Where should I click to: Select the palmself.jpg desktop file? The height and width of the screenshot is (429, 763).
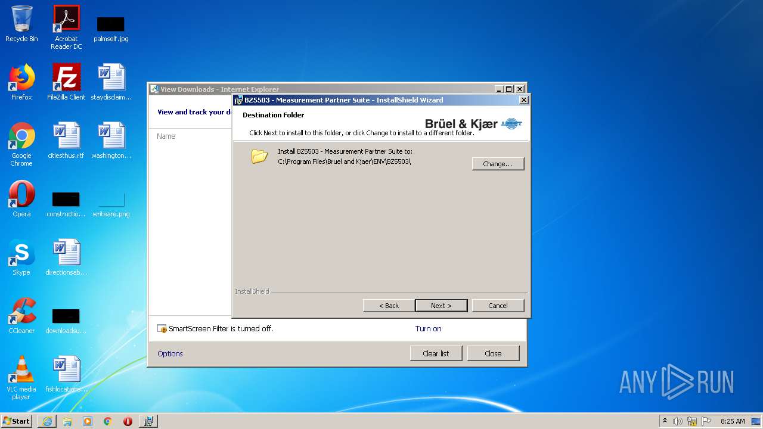(111, 28)
